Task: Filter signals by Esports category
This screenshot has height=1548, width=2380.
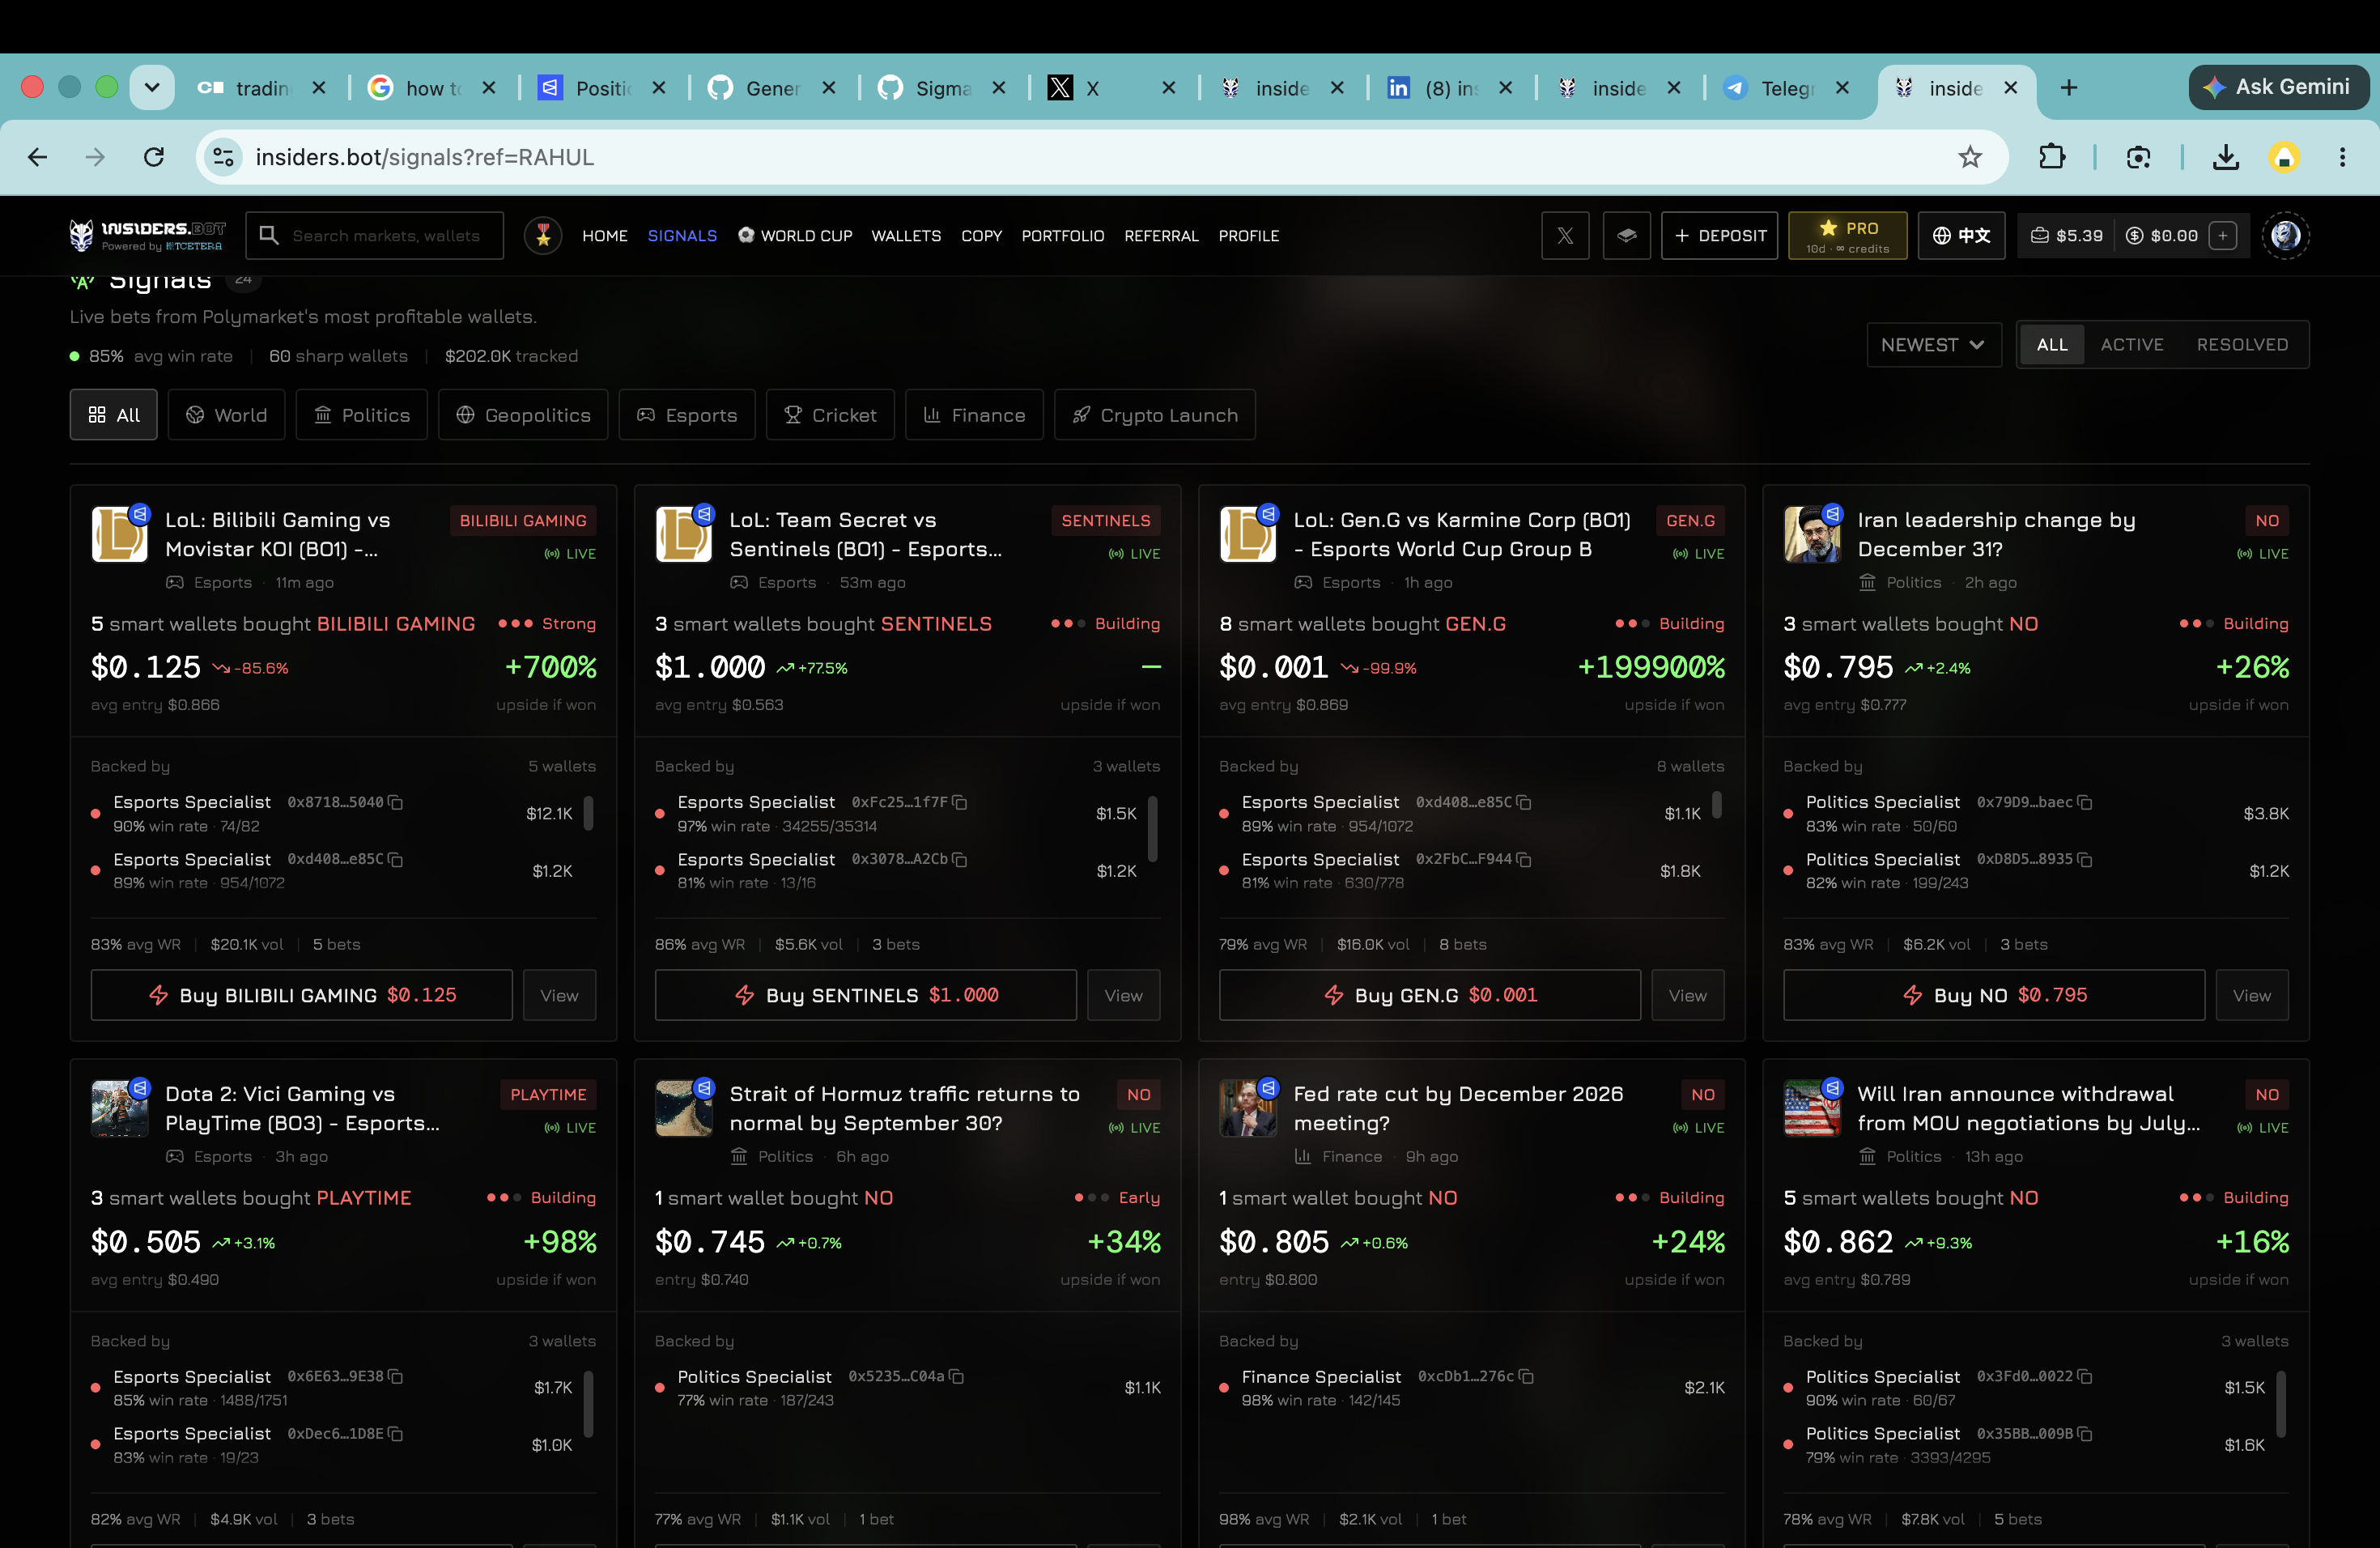Action: point(687,415)
